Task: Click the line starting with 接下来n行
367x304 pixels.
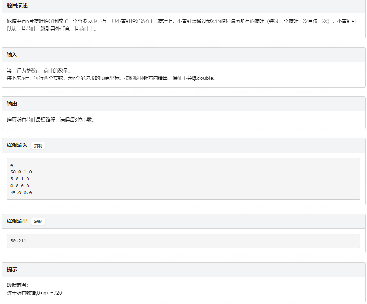Action: click(111, 78)
